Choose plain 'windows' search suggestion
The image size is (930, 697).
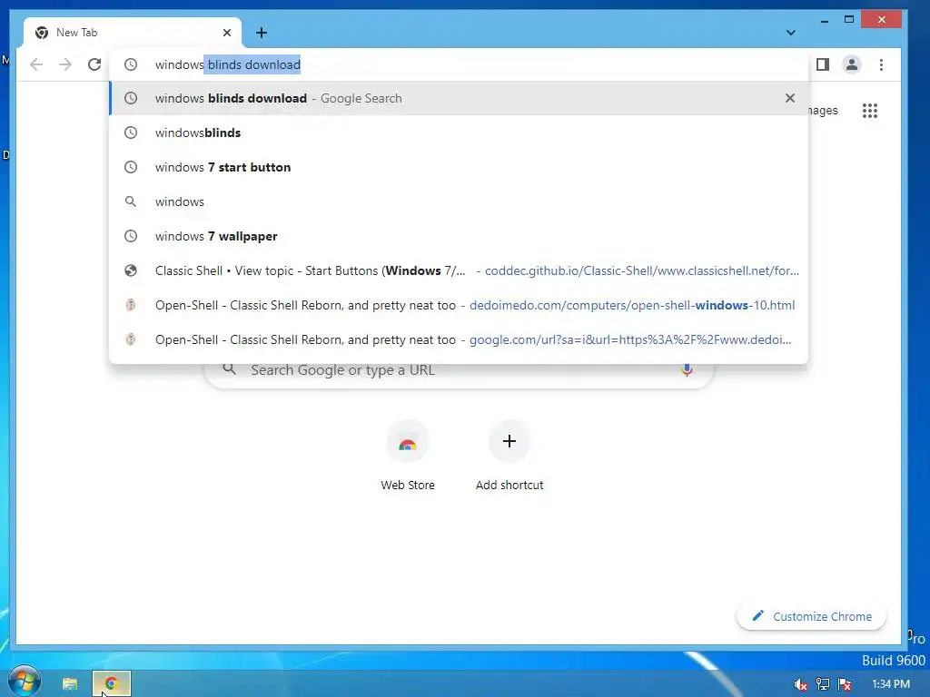click(459, 201)
